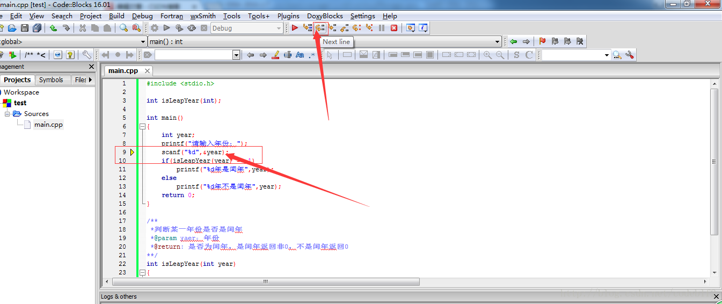Zoom out with the minus magnifier
The image size is (722, 304).
click(500, 55)
